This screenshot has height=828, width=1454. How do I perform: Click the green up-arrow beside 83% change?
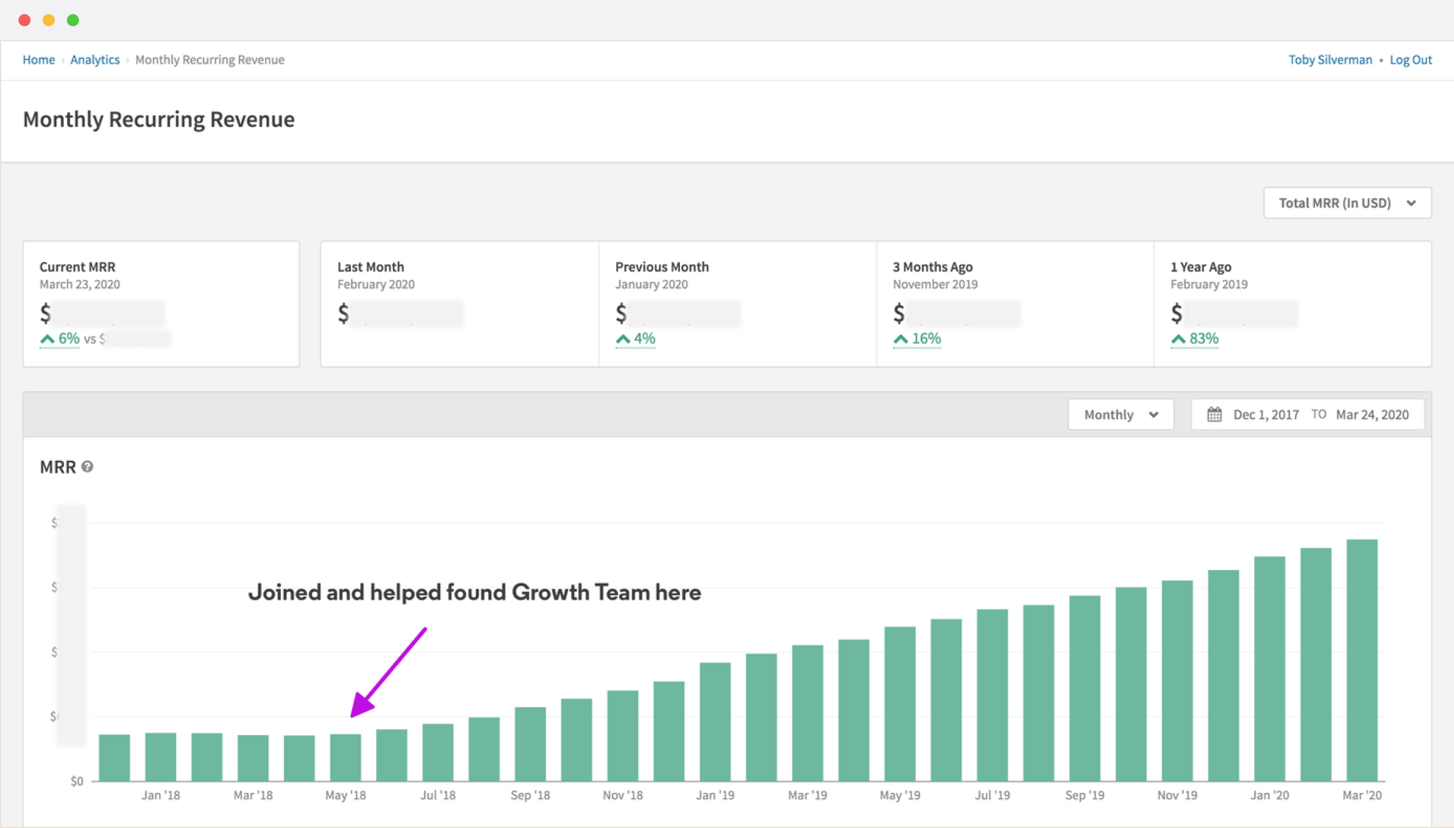pyautogui.click(x=1178, y=338)
